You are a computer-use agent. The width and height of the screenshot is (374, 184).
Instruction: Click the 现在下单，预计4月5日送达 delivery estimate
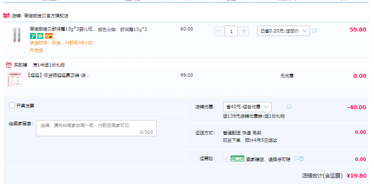[x=250, y=140]
